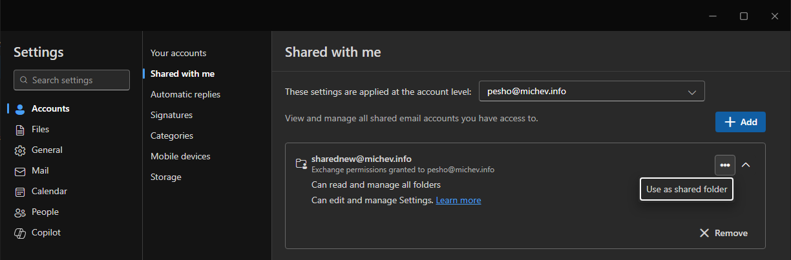Open Storage settings

coord(166,177)
